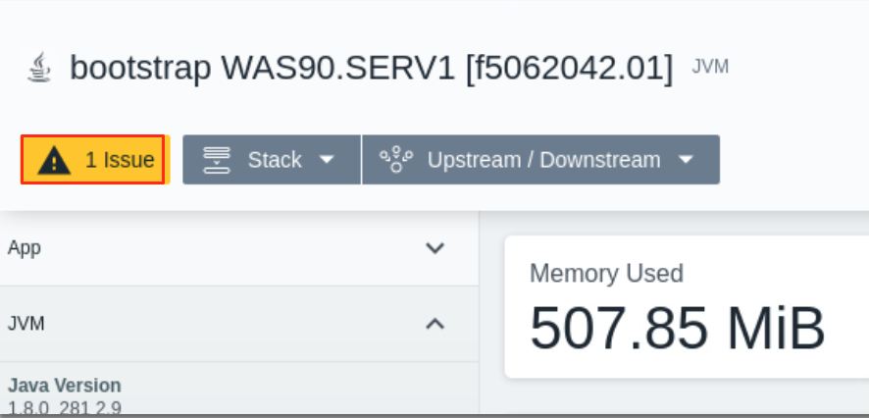This screenshot has width=869, height=418.
Task: Select the App sidebar row label
Action: pos(25,248)
